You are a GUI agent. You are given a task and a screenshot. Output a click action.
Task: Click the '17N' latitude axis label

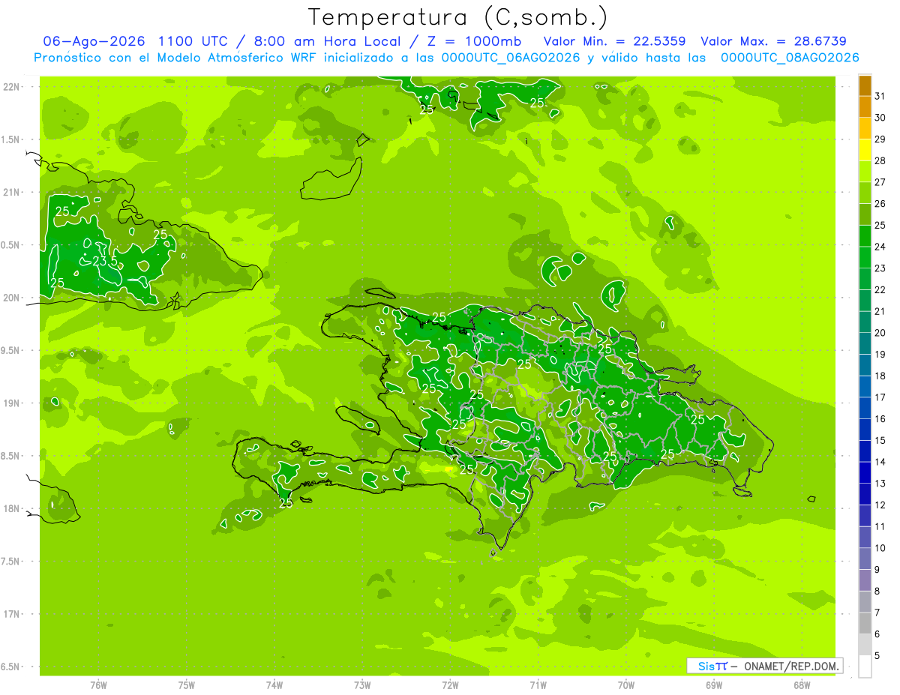point(13,614)
